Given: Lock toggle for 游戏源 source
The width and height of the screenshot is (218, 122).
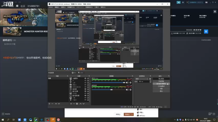Looking at the screenshot, I should pyautogui.click(x=88, y=89).
